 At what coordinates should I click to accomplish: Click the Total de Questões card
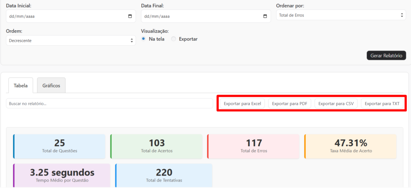[x=59, y=146]
